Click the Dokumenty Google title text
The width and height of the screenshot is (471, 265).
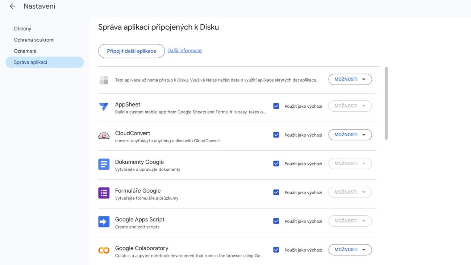(139, 162)
